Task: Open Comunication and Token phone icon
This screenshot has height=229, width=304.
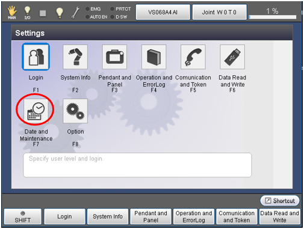Action: [x=193, y=57]
